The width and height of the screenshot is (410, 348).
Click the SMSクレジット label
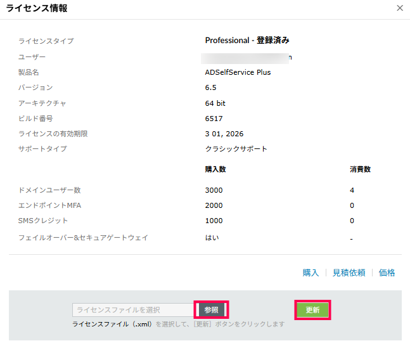43,221
